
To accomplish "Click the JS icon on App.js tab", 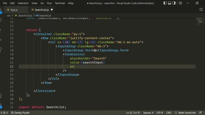I will (x=8, y=10).
